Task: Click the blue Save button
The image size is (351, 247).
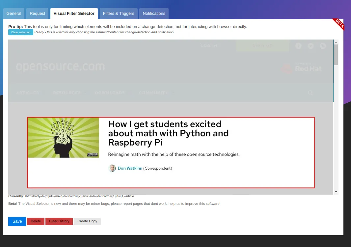Action: click(x=17, y=221)
